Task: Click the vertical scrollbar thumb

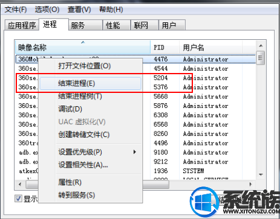Action: point(261,58)
